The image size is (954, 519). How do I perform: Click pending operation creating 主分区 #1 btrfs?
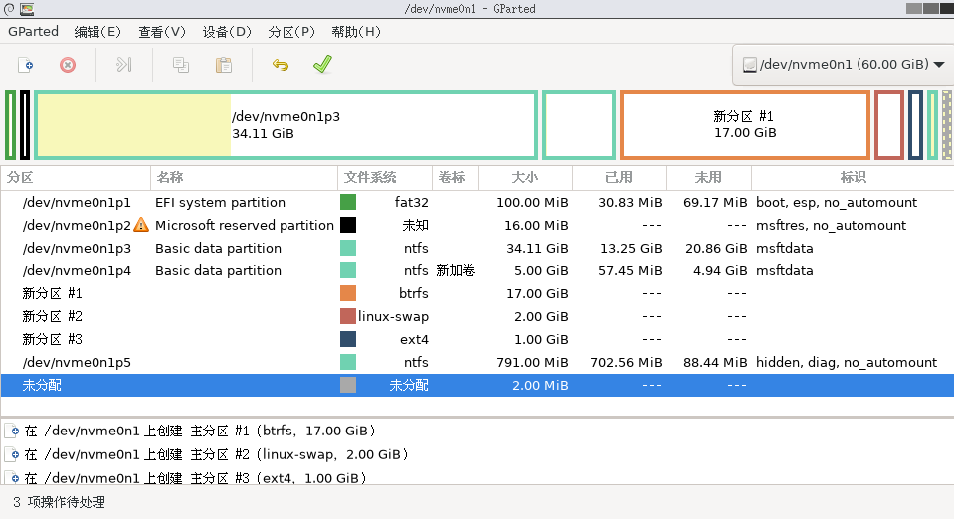(200, 432)
